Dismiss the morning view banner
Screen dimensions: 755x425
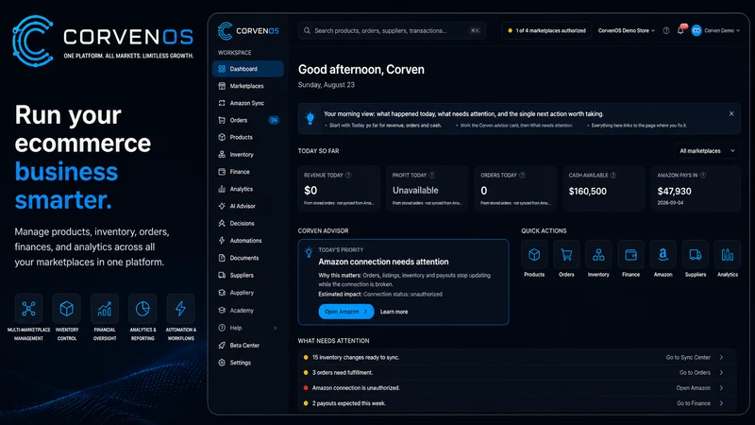point(731,113)
